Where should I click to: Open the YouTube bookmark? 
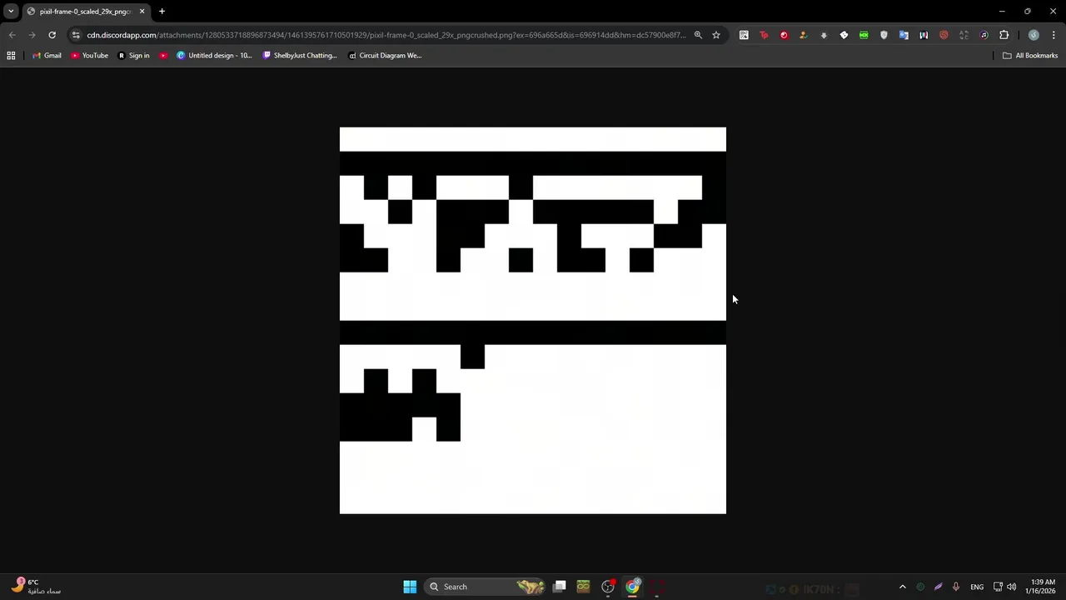coord(89,55)
